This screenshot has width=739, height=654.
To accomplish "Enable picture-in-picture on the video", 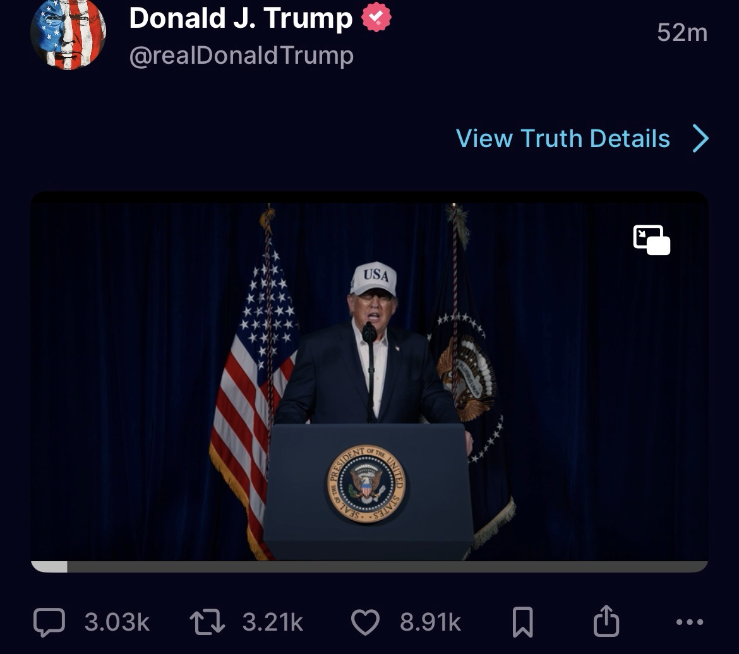I will (x=652, y=240).
